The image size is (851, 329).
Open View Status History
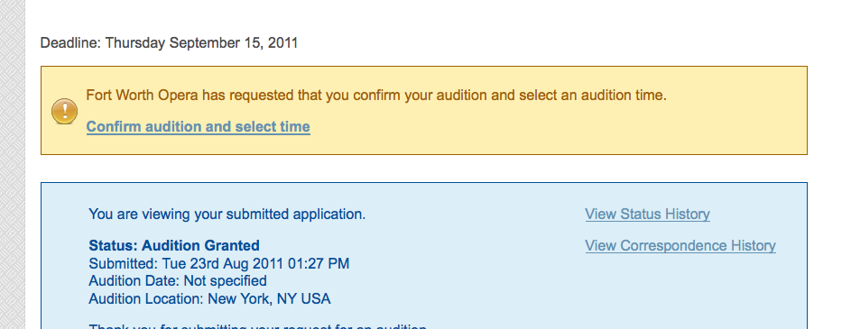(x=647, y=215)
